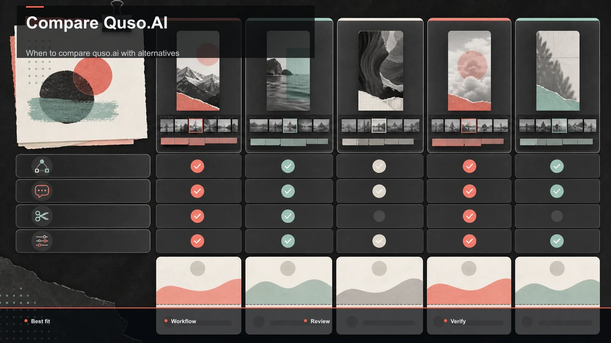Click the chat bubble icon in the feature list
The image size is (611, 343).
(x=42, y=191)
